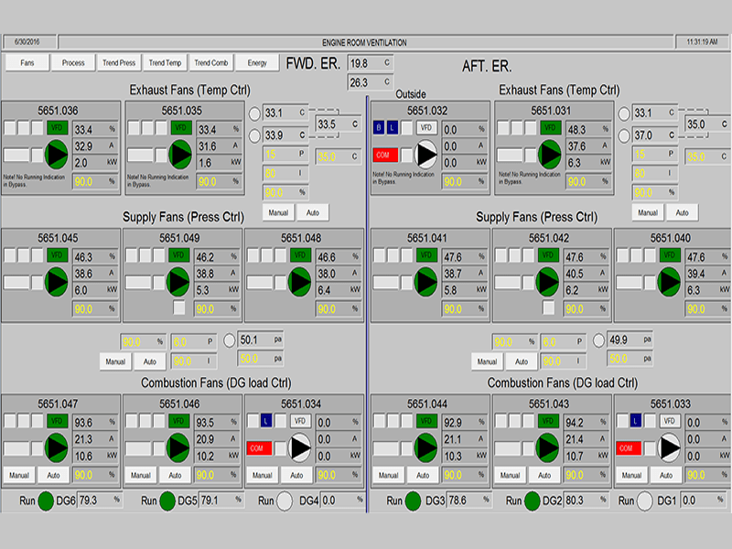This screenshot has height=549, width=732.
Task: Click combustion fan 5651.044 symbol
Action: [425, 447]
